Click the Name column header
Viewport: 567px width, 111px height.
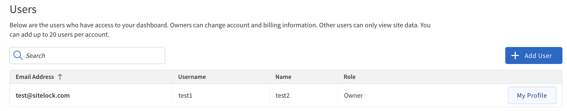[x=283, y=77]
